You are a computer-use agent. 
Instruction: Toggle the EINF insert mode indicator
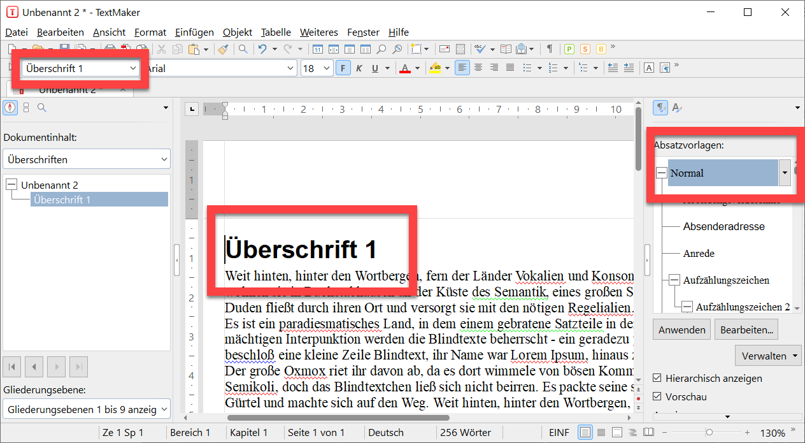click(x=559, y=432)
